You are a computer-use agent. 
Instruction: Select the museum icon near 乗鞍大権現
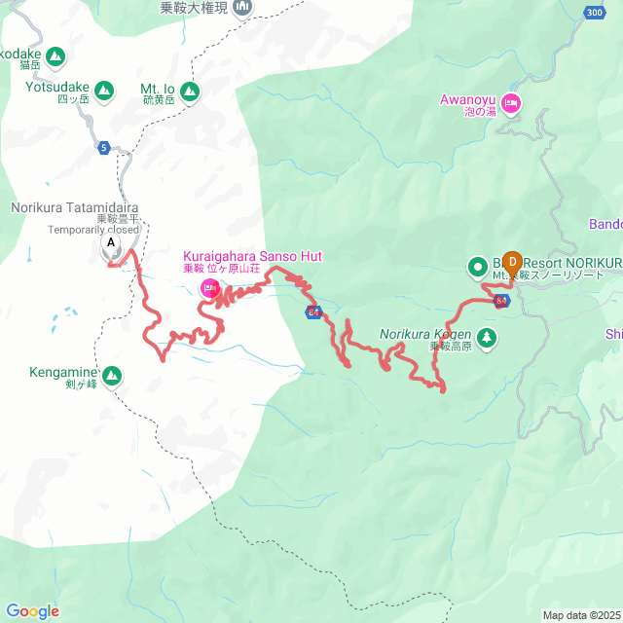(242, 7)
